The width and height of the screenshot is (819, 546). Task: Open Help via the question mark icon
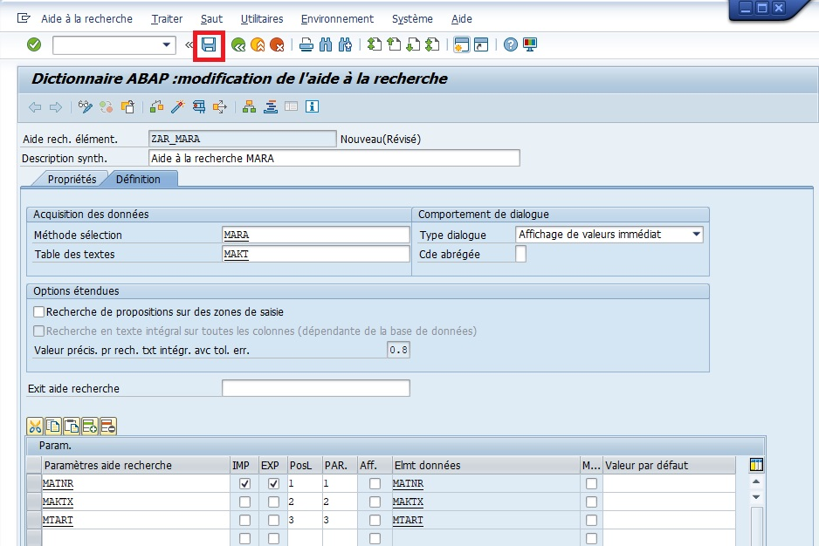[511, 44]
